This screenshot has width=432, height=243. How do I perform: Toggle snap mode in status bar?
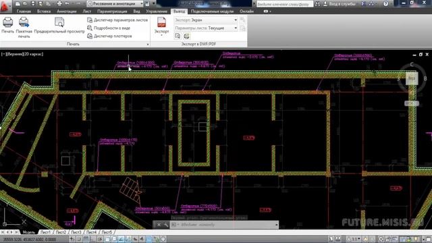pos(79,239)
